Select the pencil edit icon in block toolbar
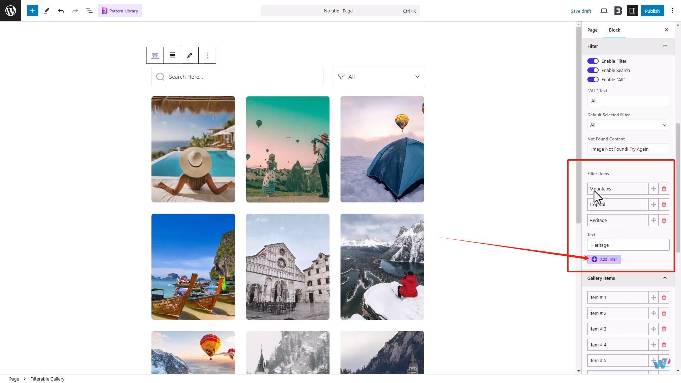Viewport: 681px width, 383px height. click(189, 55)
